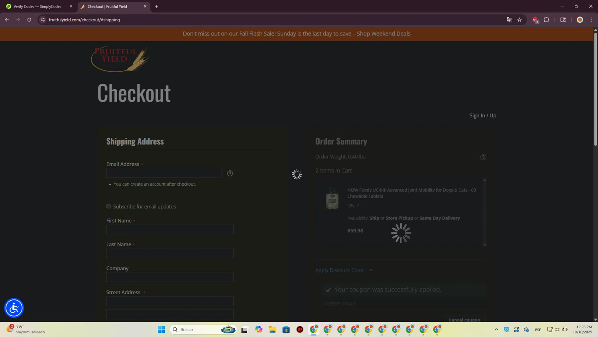Click the applied coupon code field

[x=404, y=304]
